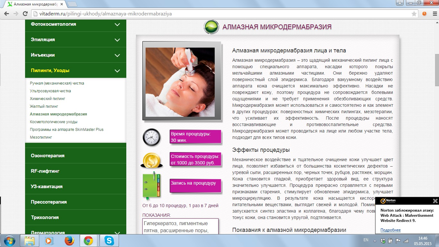Close the Алмазная микродермабр... browser tab
The image size is (439, 247).
pos(62,4)
